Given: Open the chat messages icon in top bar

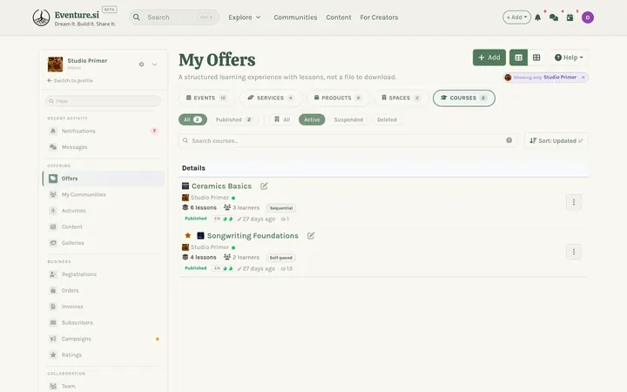Looking at the screenshot, I should coord(554,17).
